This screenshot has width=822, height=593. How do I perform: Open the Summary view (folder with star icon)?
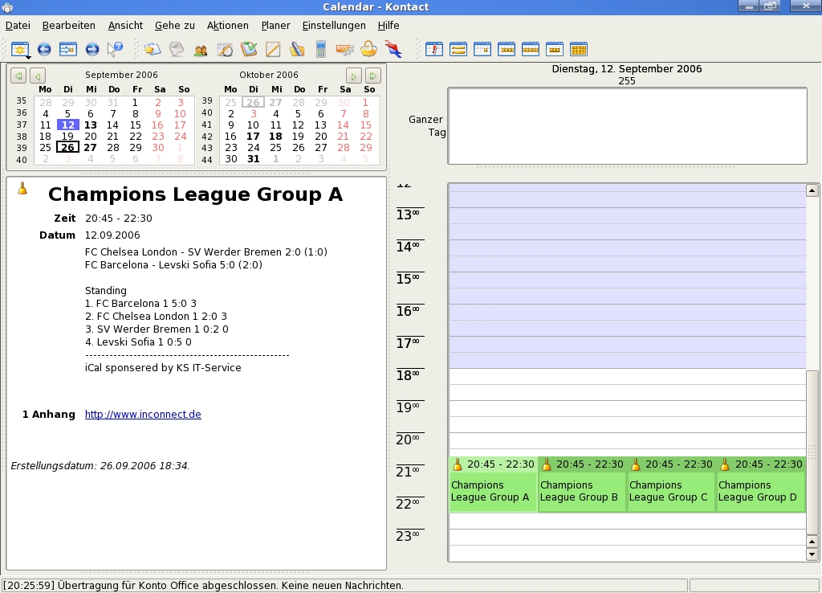(x=152, y=49)
